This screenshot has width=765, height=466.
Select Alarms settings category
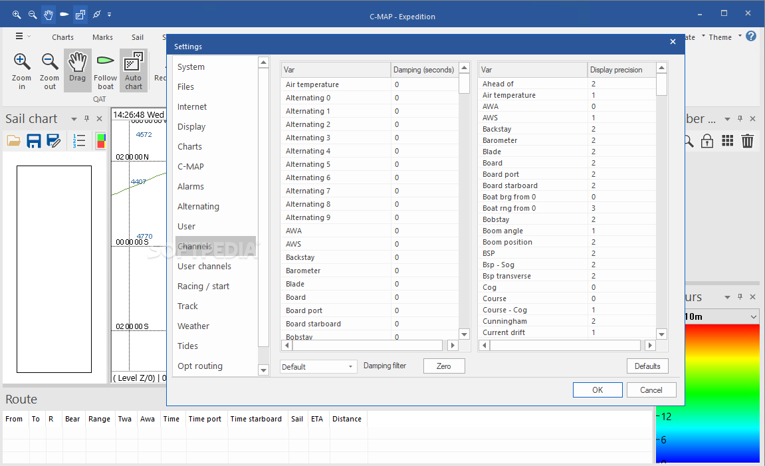click(x=190, y=186)
